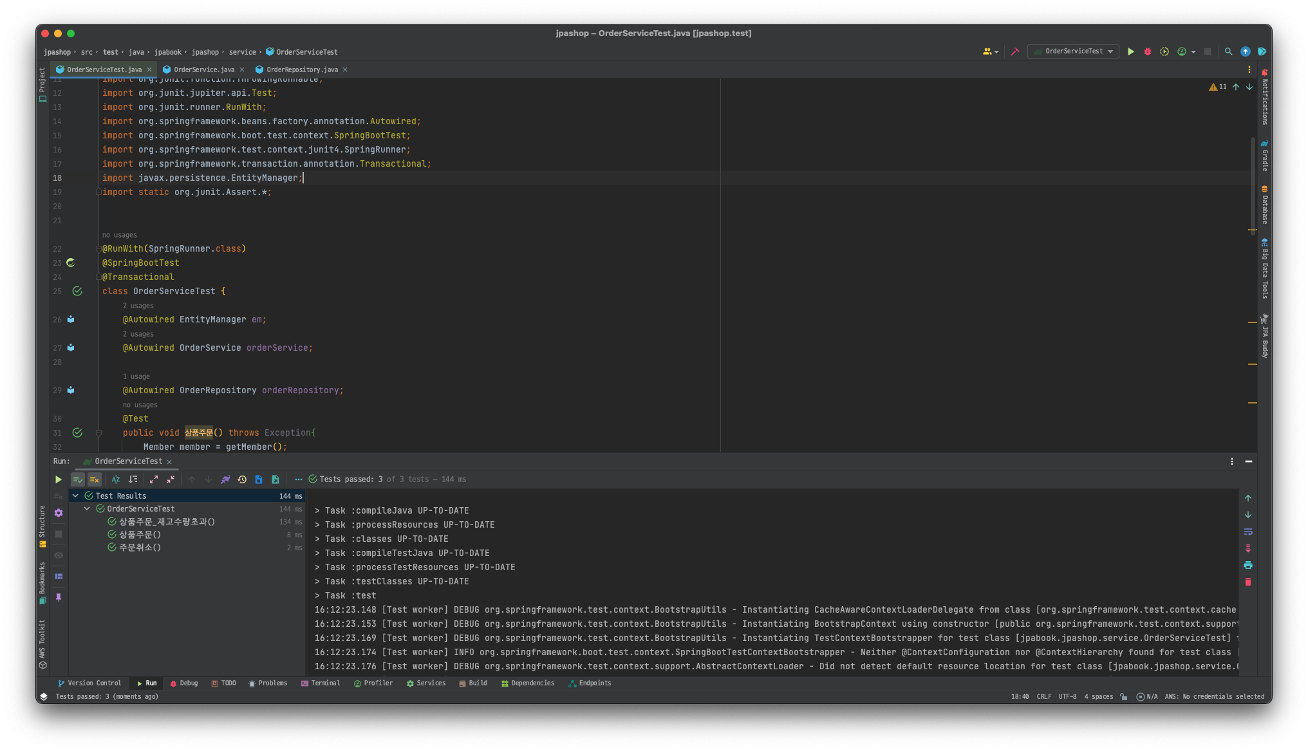Open Run panel settings gear

pos(59,513)
